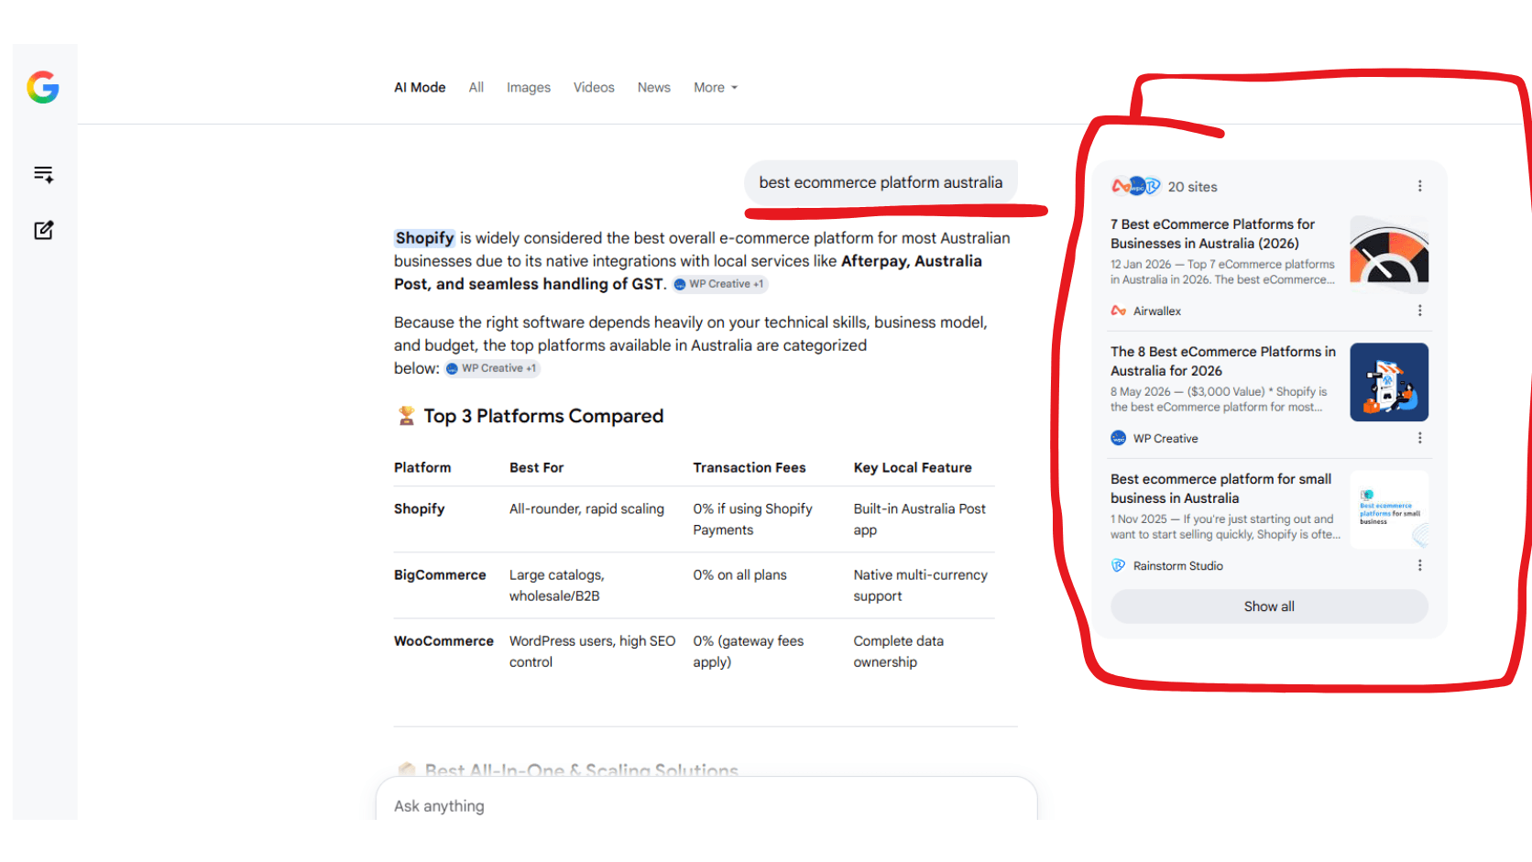The image size is (1532, 862).
Task: Click the WP Creative favicon in sources panel
Action: click(x=1118, y=438)
